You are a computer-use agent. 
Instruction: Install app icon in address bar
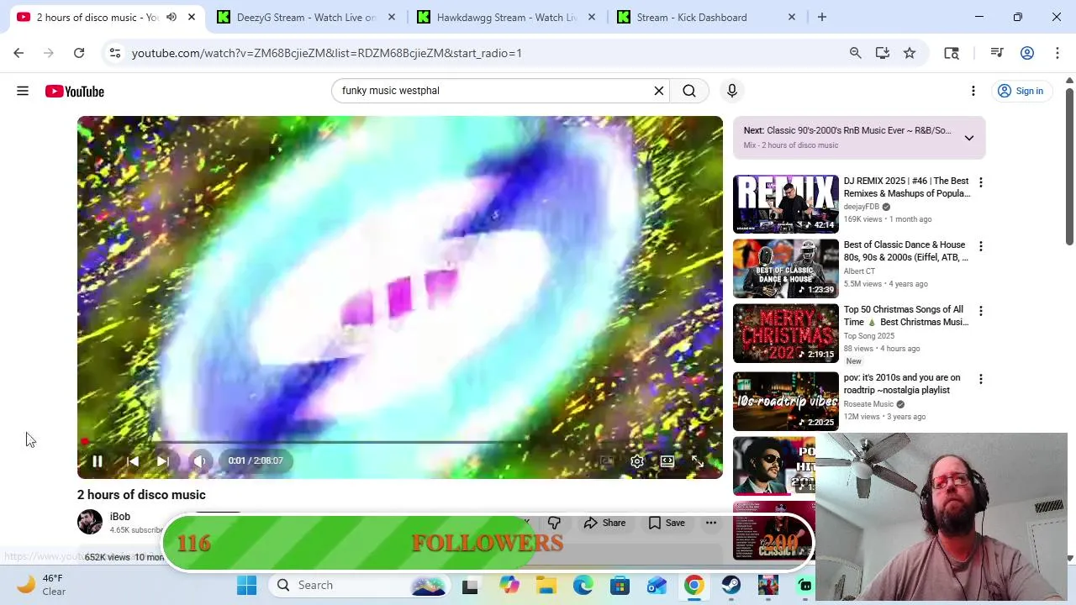(883, 53)
